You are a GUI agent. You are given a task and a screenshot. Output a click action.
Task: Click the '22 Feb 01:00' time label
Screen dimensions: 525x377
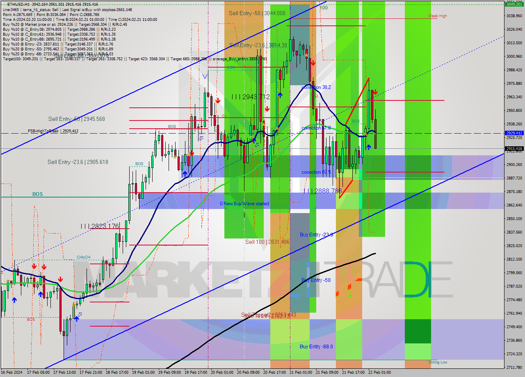379,372
